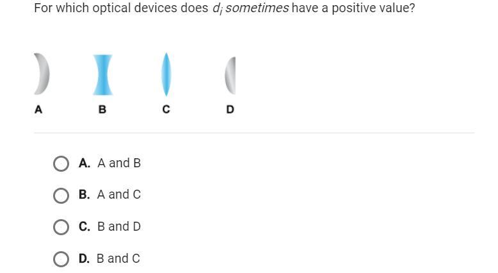Click the gray concave mirror image A
The width and height of the screenshot is (498, 273).
click(42, 74)
